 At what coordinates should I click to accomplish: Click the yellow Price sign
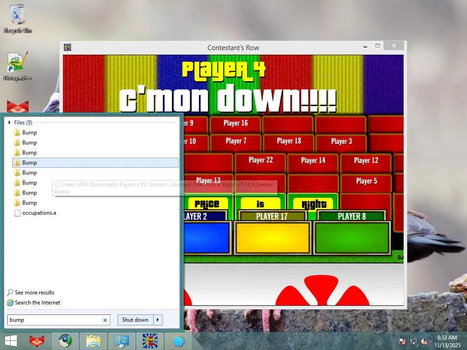point(208,204)
